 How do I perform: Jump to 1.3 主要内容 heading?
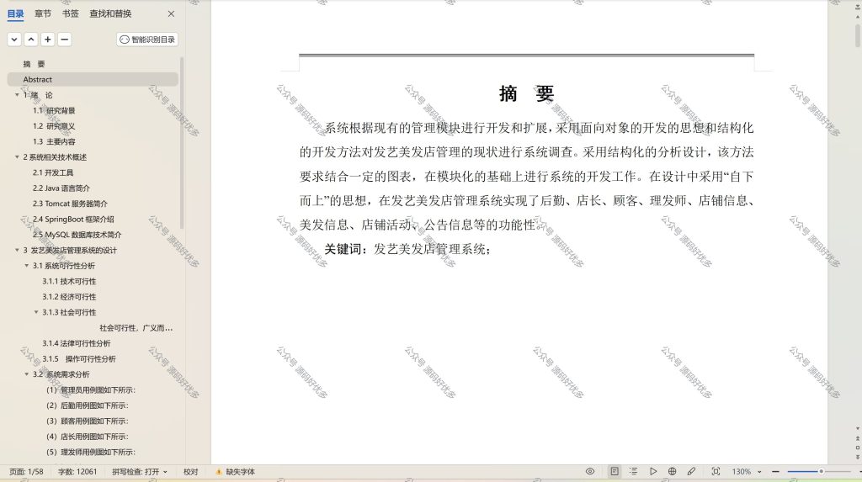[x=54, y=142]
